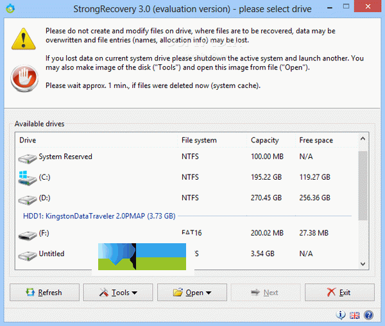Change language via UK flag icon
Image resolution: width=385 pixels, height=326 pixels.
coord(354,315)
